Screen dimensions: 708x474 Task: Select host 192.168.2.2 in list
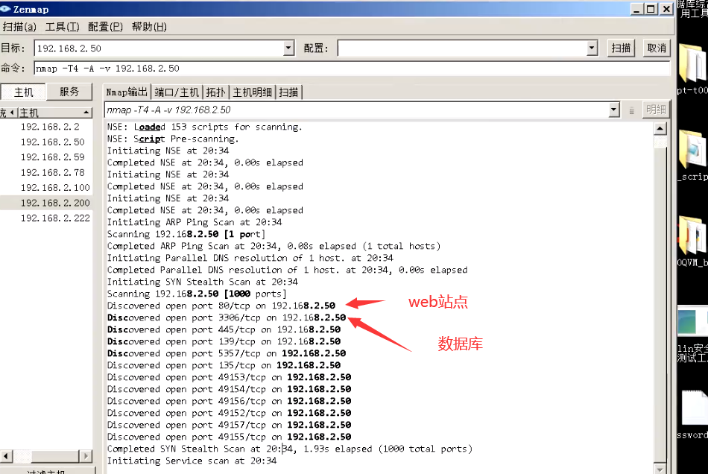tap(50, 127)
